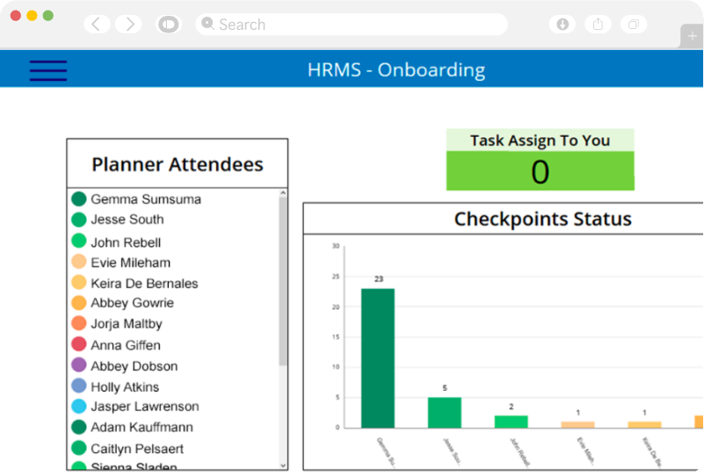Click the share page icon
Viewport: 704px width, 475px height.
click(x=598, y=25)
